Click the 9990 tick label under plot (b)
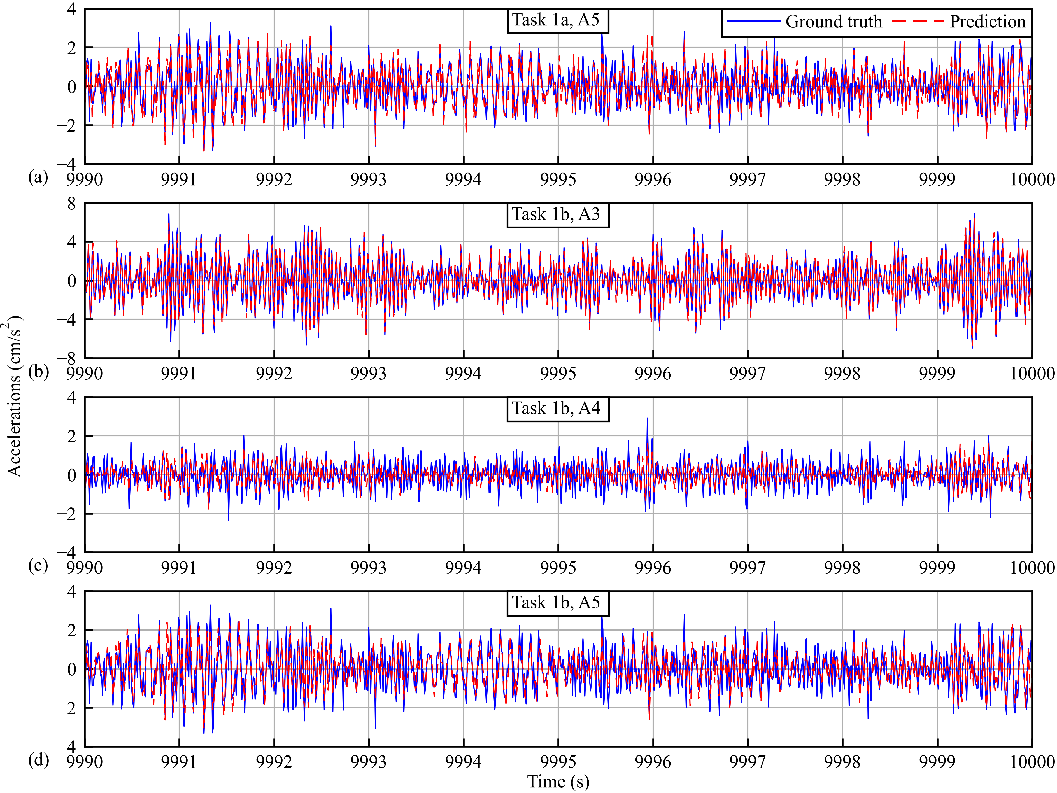The width and height of the screenshot is (1057, 793). click(x=85, y=374)
